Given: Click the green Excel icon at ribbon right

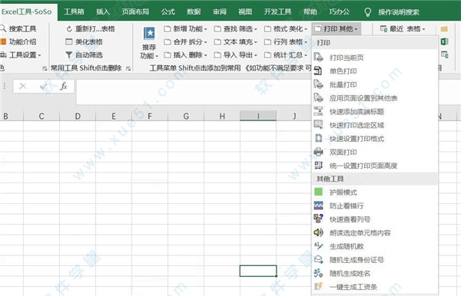Looking at the screenshot, I should click(x=444, y=41).
